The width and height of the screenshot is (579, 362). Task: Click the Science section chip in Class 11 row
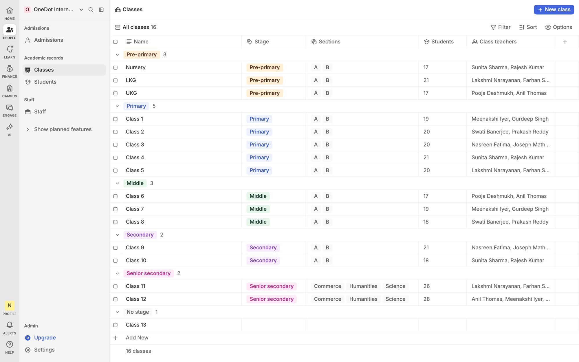click(395, 286)
